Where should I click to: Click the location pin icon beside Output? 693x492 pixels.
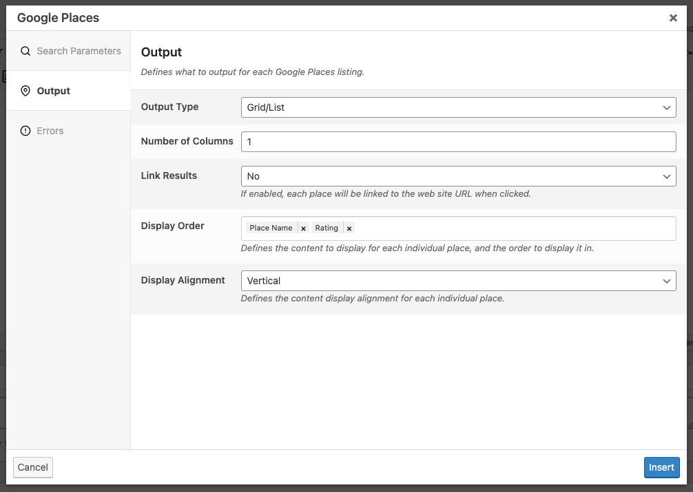(25, 90)
